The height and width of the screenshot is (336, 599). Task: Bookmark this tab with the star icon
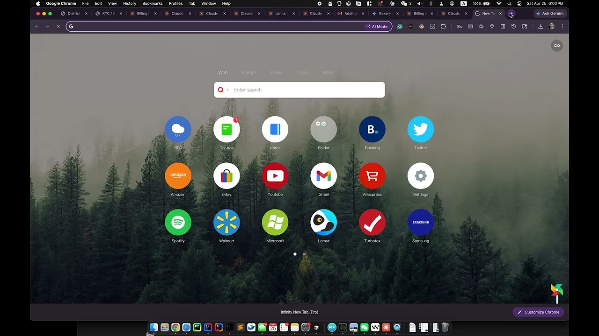pyautogui.click(x=481, y=27)
